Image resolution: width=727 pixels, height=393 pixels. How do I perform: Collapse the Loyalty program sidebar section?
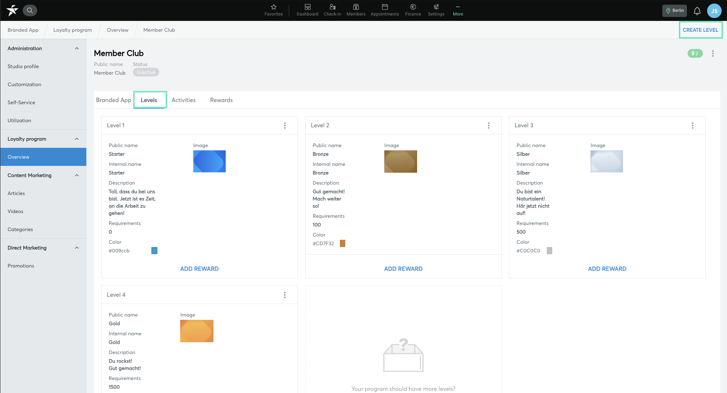(77, 139)
